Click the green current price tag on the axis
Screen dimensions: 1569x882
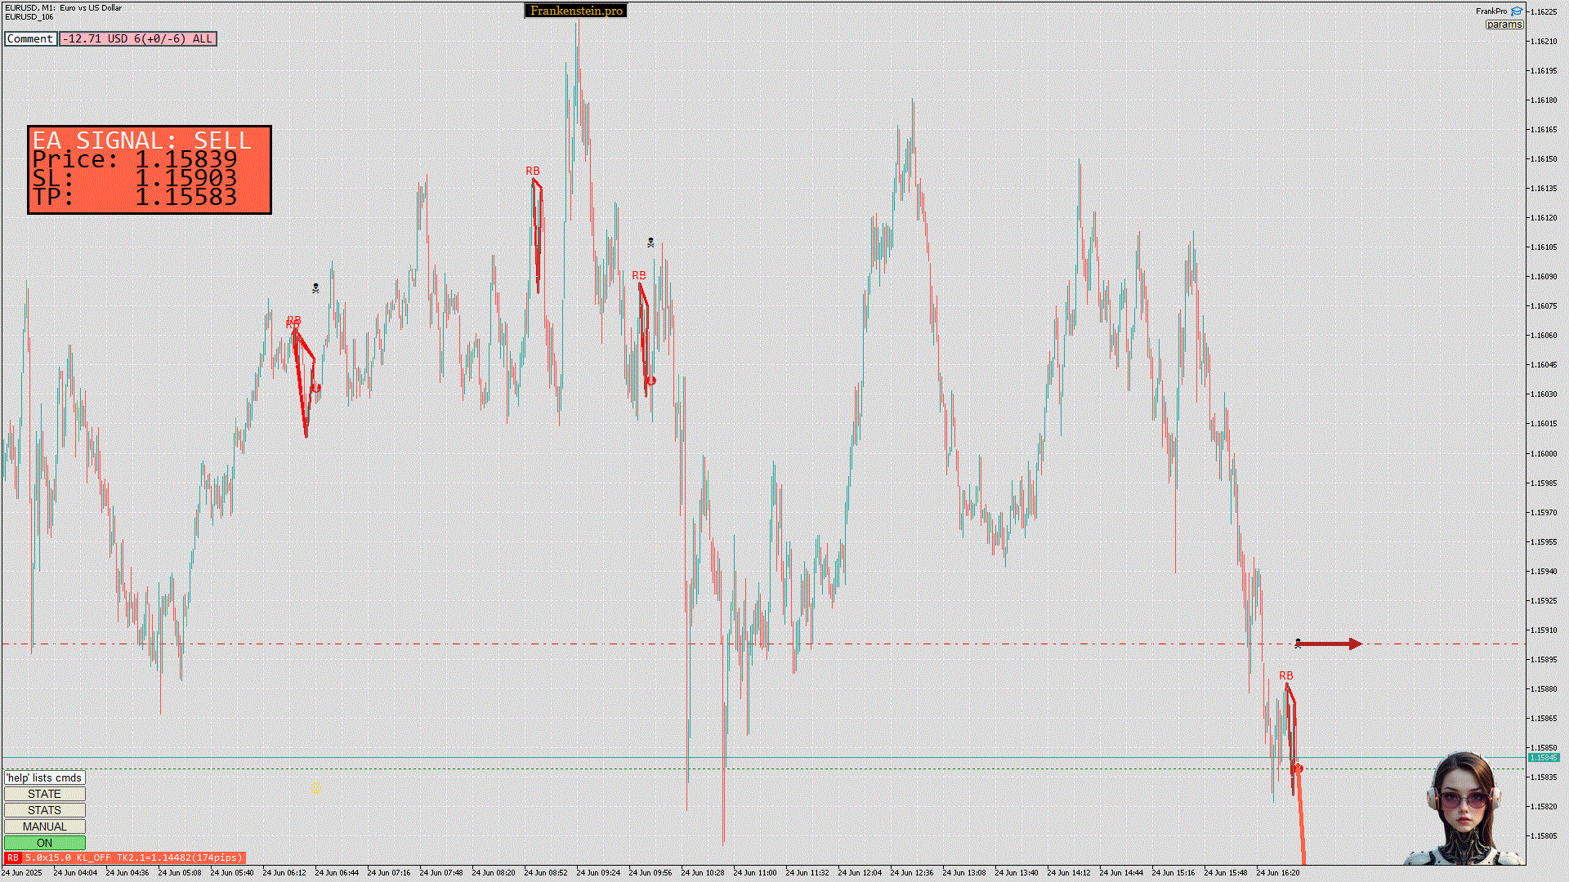[x=1543, y=758]
